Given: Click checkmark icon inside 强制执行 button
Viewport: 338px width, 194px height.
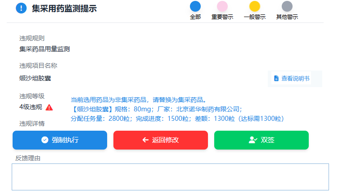Looking at the screenshot, I should click(45, 140).
